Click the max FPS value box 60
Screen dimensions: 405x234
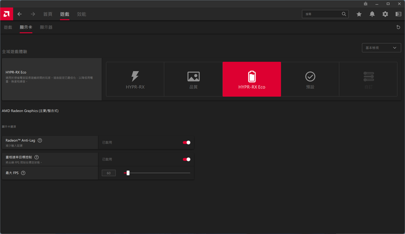pyautogui.click(x=109, y=173)
